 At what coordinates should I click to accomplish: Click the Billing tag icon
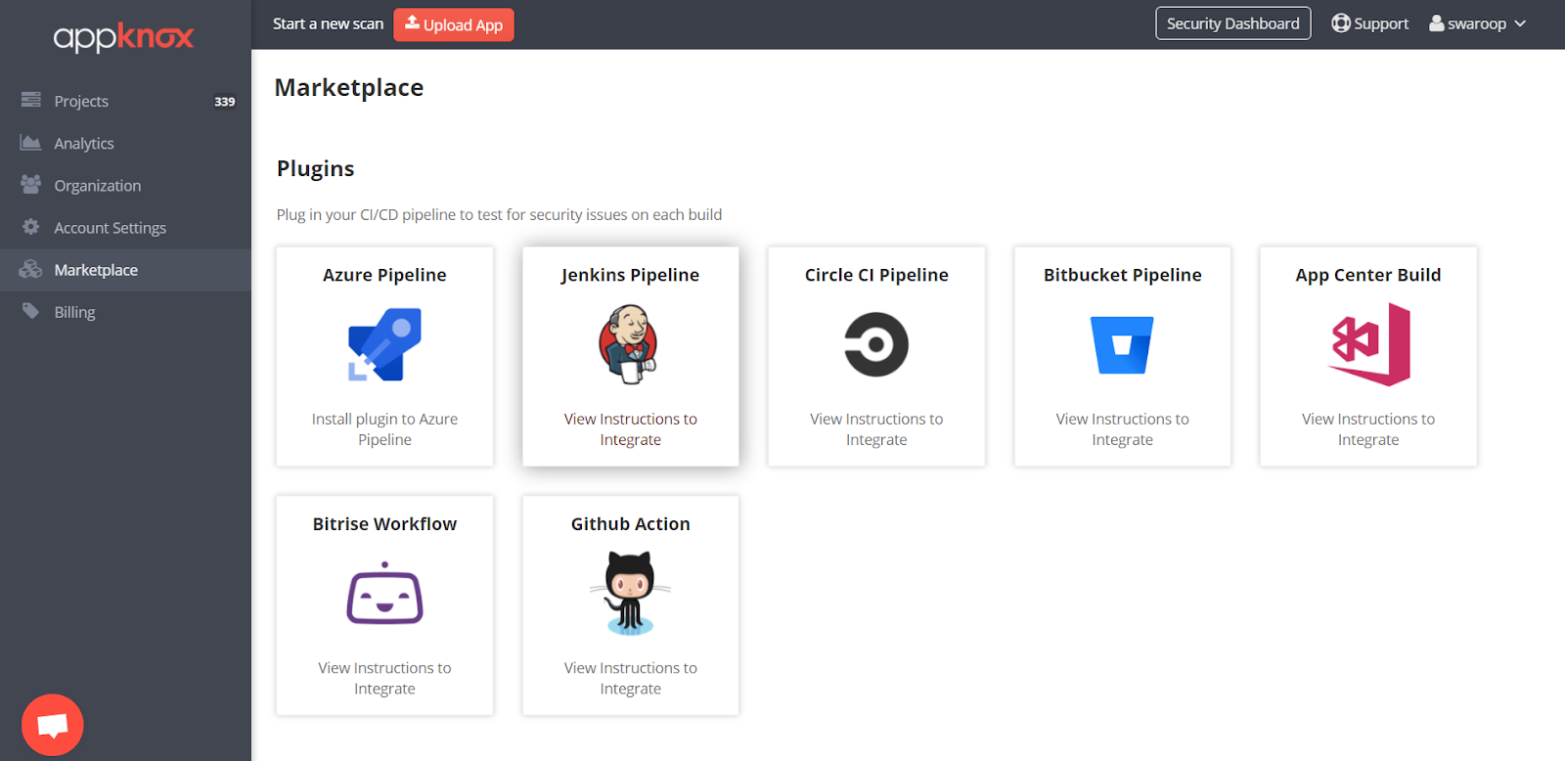coord(31,311)
